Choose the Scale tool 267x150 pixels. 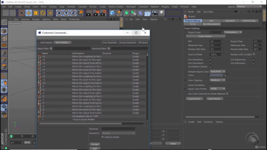(x=36, y=13)
